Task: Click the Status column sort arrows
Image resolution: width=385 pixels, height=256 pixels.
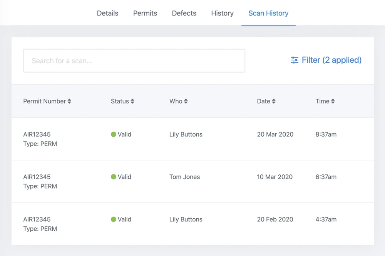Action: coord(132,101)
